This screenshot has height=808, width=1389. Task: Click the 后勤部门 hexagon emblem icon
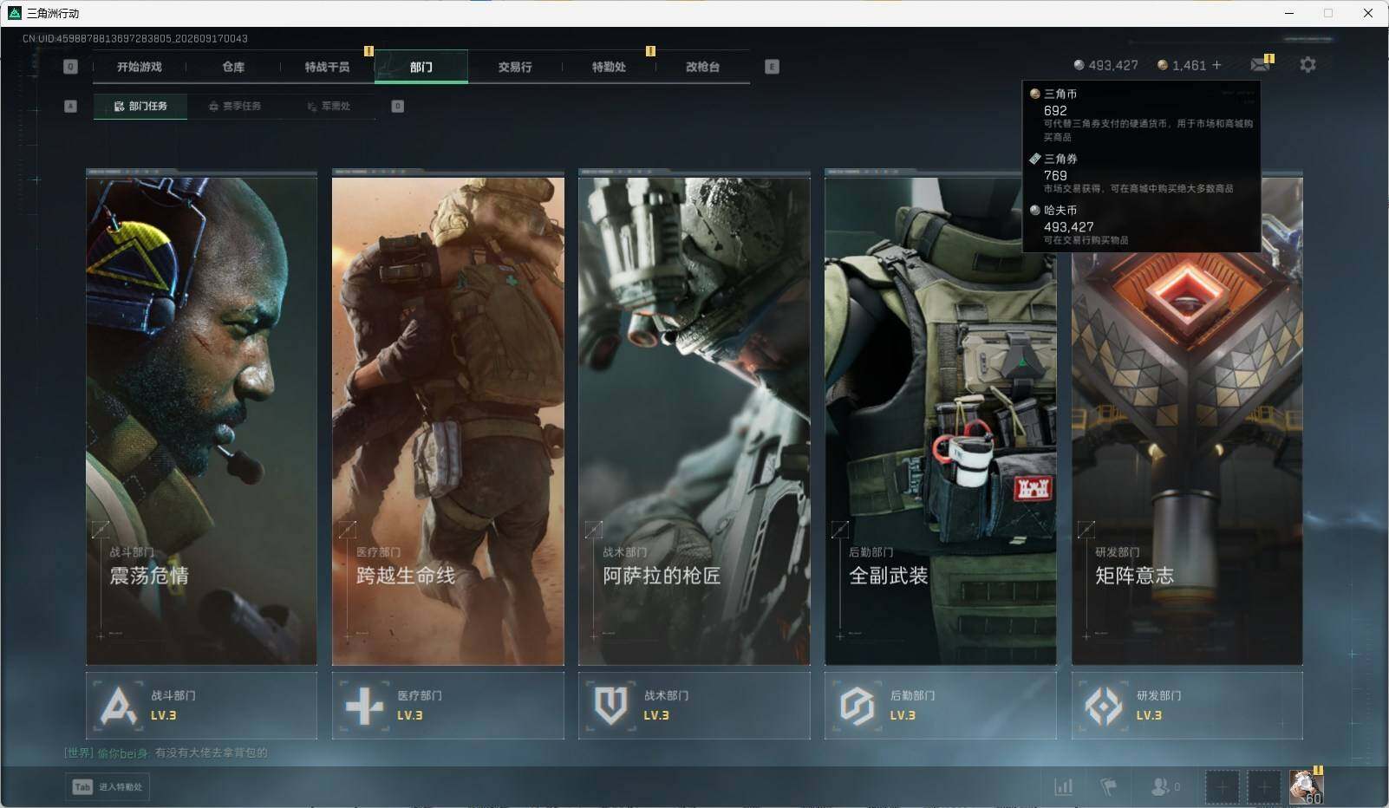click(x=857, y=706)
